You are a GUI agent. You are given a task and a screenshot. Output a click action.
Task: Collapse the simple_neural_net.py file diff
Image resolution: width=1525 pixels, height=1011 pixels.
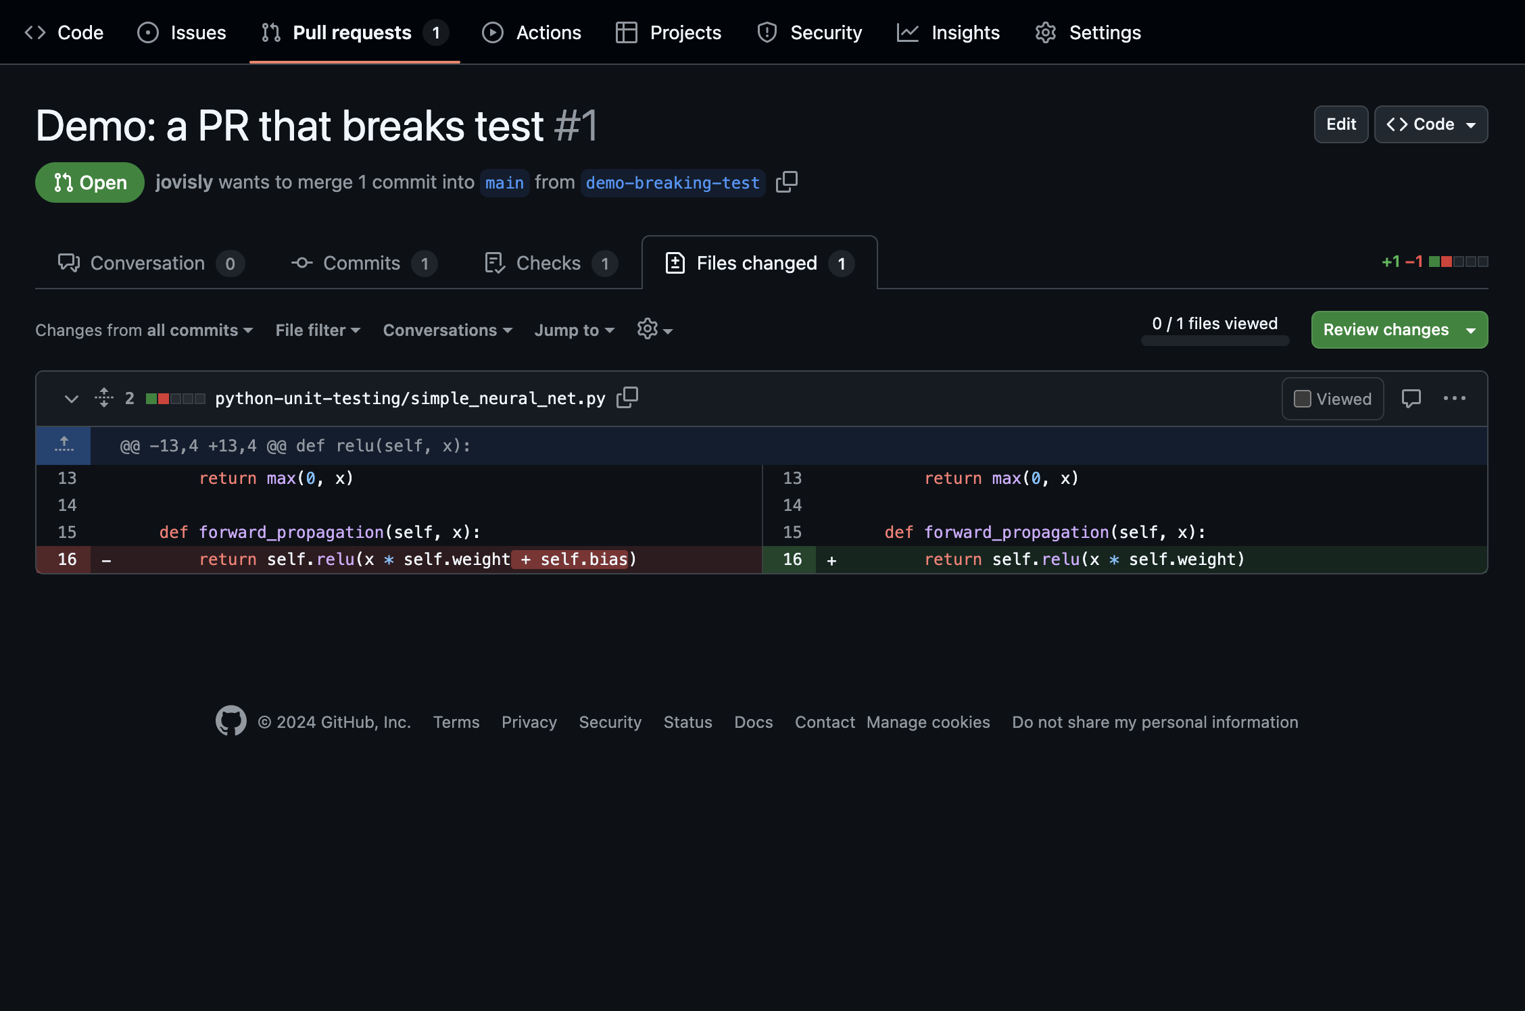click(x=71, y=399)
